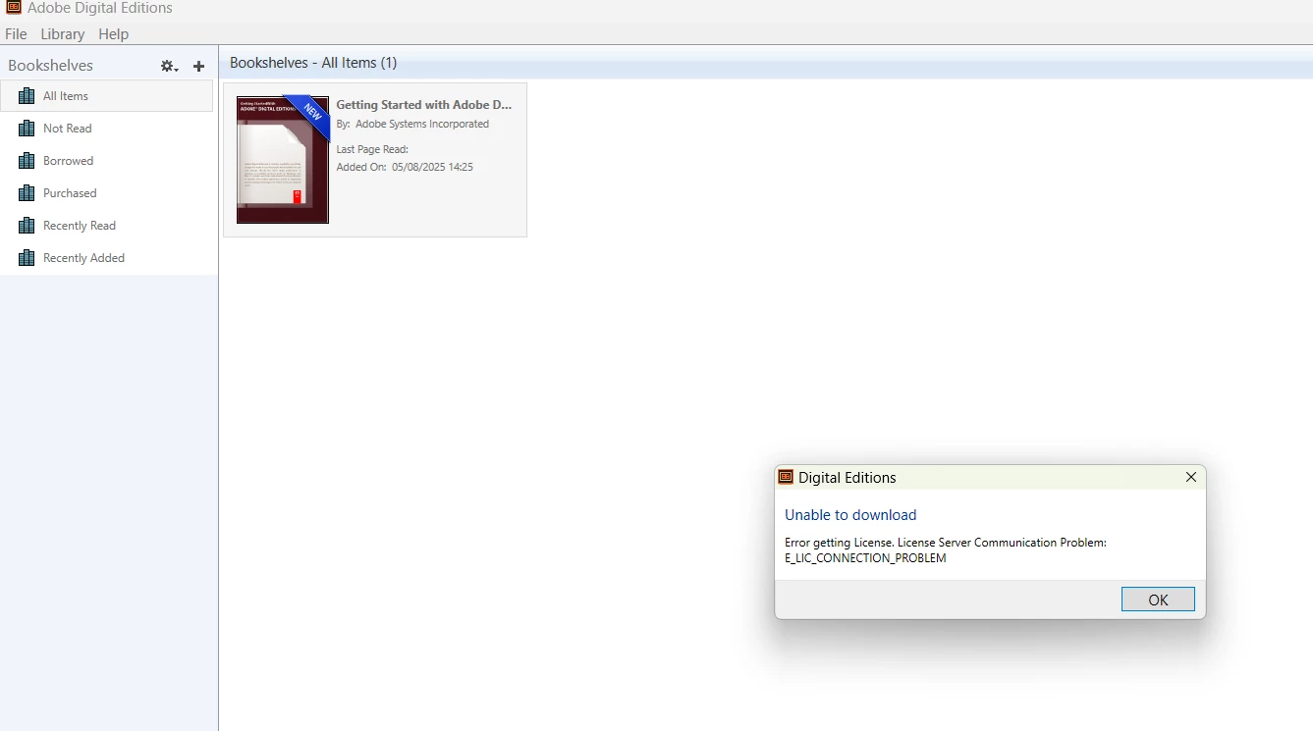
Task: Click the Getting Started with Adobe D... title
Action: click(x=424, y=104)
